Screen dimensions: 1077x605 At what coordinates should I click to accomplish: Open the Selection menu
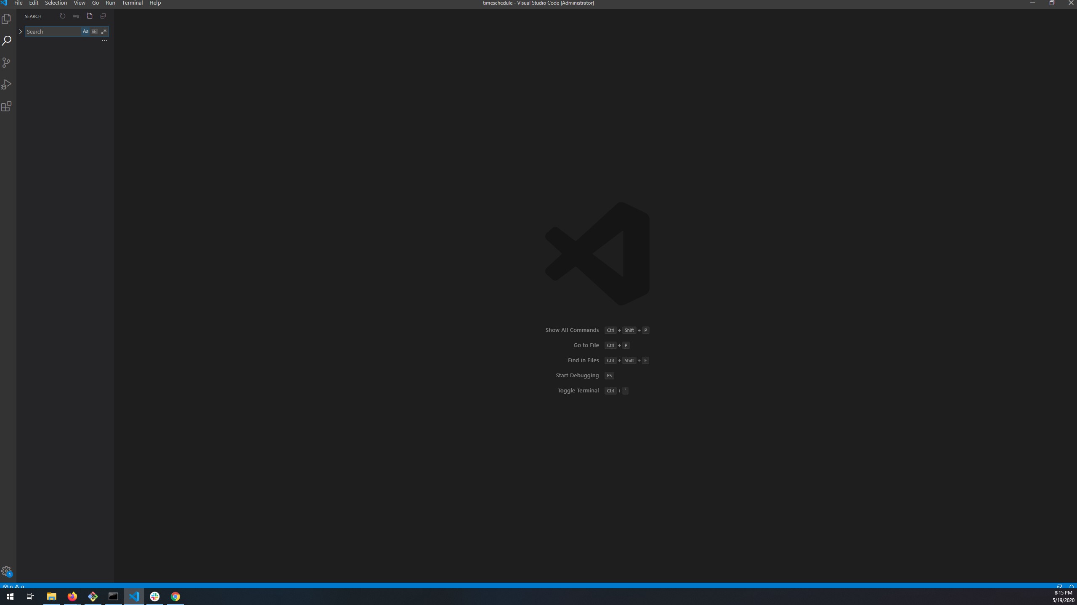(x=56, y=3)
